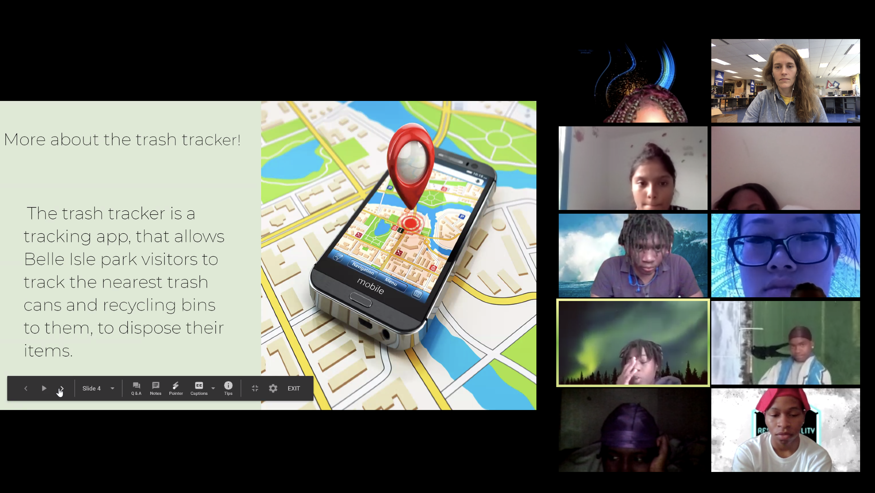
Task: Open the Notes panel icon
Action: pos(156,388)
